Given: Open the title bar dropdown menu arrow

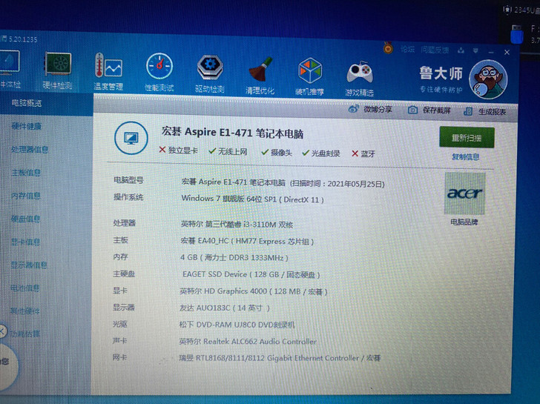Looking at the screenshot, I should (x=475, y=51).
